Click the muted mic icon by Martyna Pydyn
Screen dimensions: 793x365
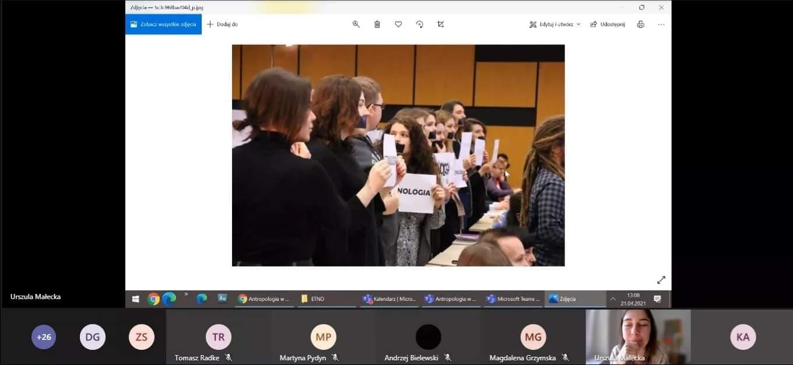coord(335,357)
